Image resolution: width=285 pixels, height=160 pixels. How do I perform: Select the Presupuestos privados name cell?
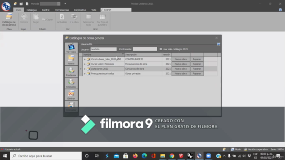(x=107, y=74)
